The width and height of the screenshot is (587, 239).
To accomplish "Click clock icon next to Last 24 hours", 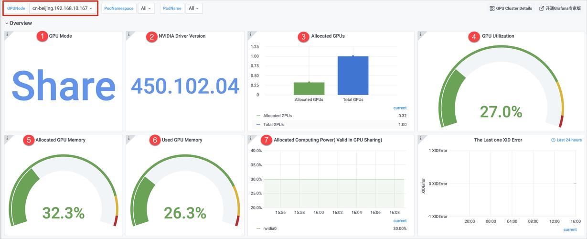I will [x=553, y=140].
